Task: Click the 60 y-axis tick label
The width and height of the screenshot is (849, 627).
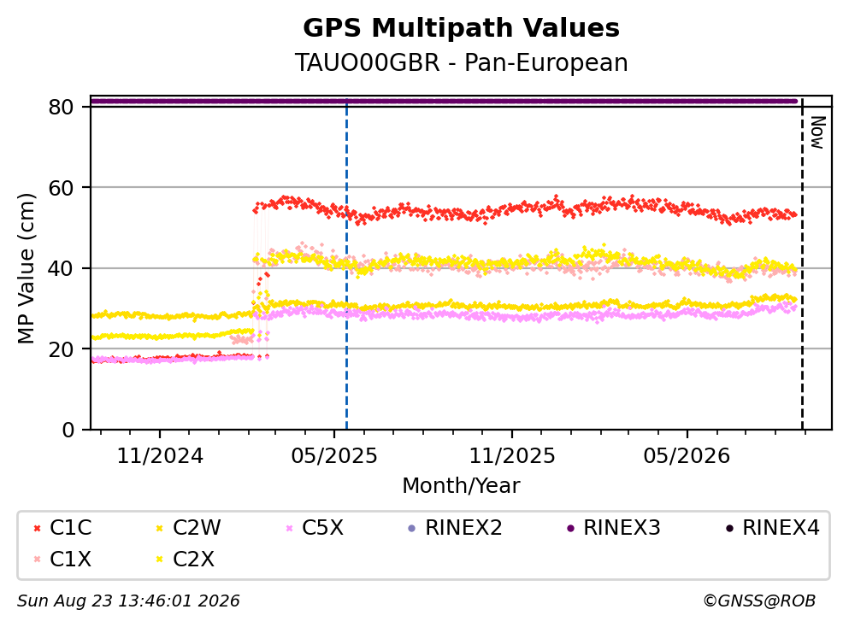Action: pos(61,188)
